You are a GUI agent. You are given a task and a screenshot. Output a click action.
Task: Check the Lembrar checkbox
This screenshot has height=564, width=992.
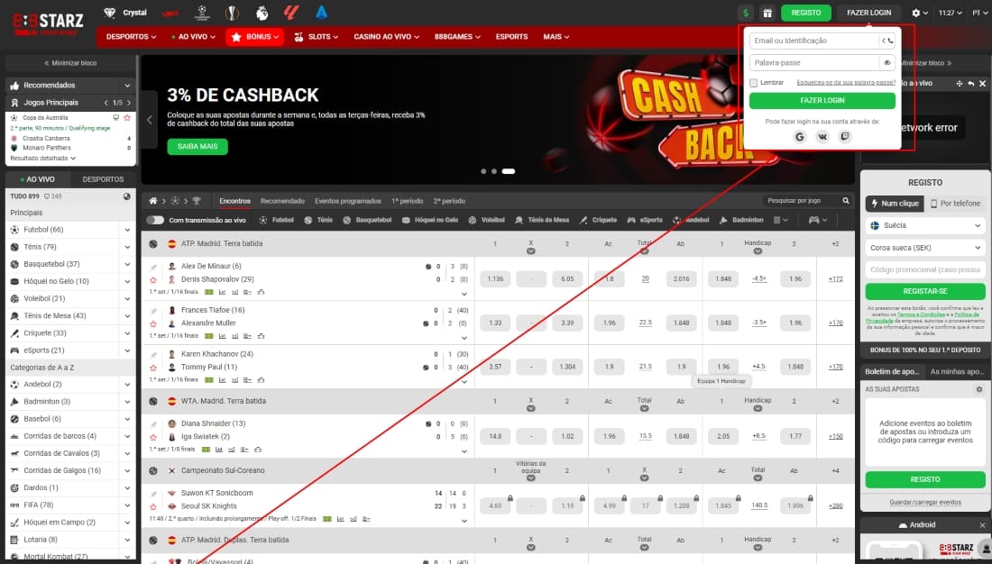[754, 83]
